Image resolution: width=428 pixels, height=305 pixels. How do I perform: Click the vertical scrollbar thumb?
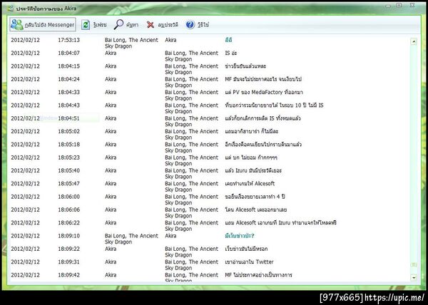(414, 264)
